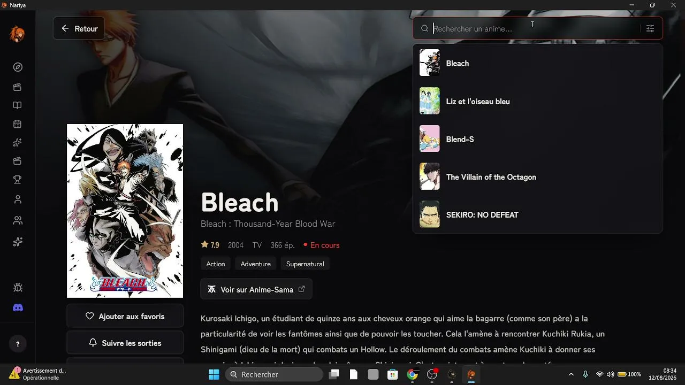This screenshot has width=685, height=385.
Task: Click the clapperboard icon just above the trophy
Action: pos(18,161)
